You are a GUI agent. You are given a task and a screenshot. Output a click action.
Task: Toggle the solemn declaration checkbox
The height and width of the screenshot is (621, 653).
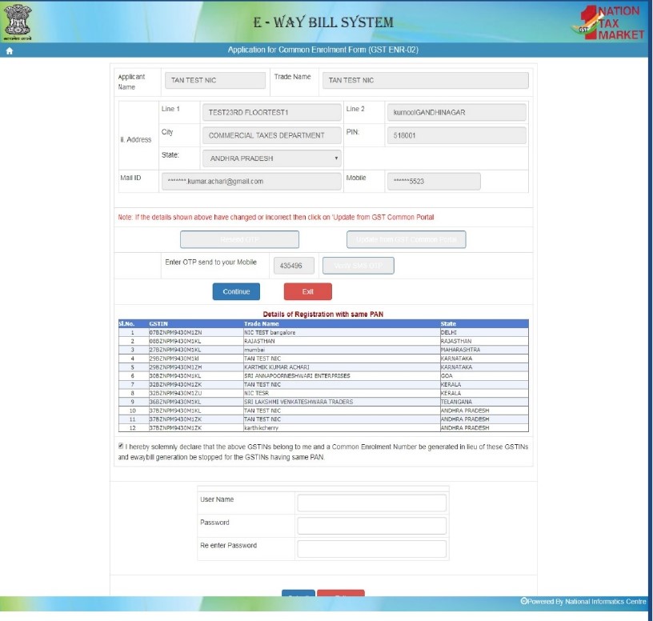pyautogui.click(x=121, y=446)
